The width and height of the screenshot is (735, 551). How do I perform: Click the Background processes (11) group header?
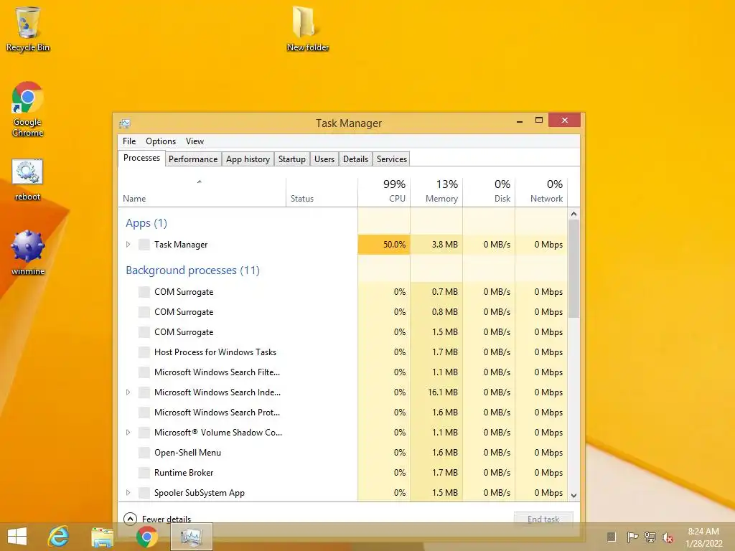(192, 270)
